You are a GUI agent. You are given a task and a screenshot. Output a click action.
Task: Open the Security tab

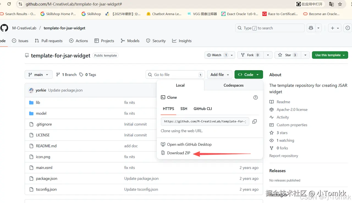pyautogui.click(x=156, y=41)
